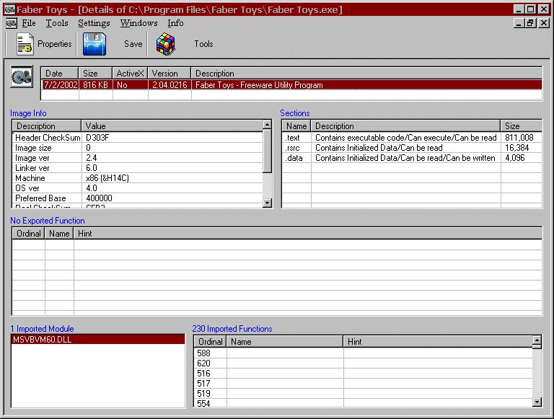Open the Info menu
This screenshot has width=554, height=419.
(175, 23)
